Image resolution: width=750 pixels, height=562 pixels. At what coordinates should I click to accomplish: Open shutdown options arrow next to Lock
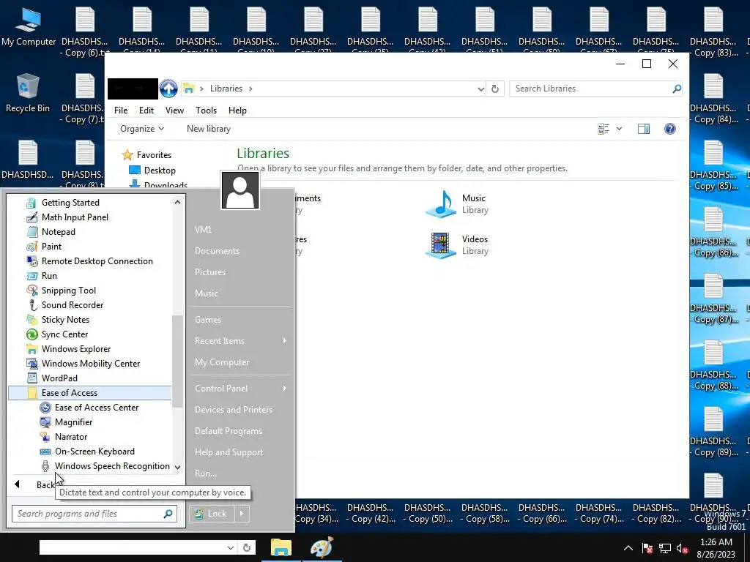[242, 514]
